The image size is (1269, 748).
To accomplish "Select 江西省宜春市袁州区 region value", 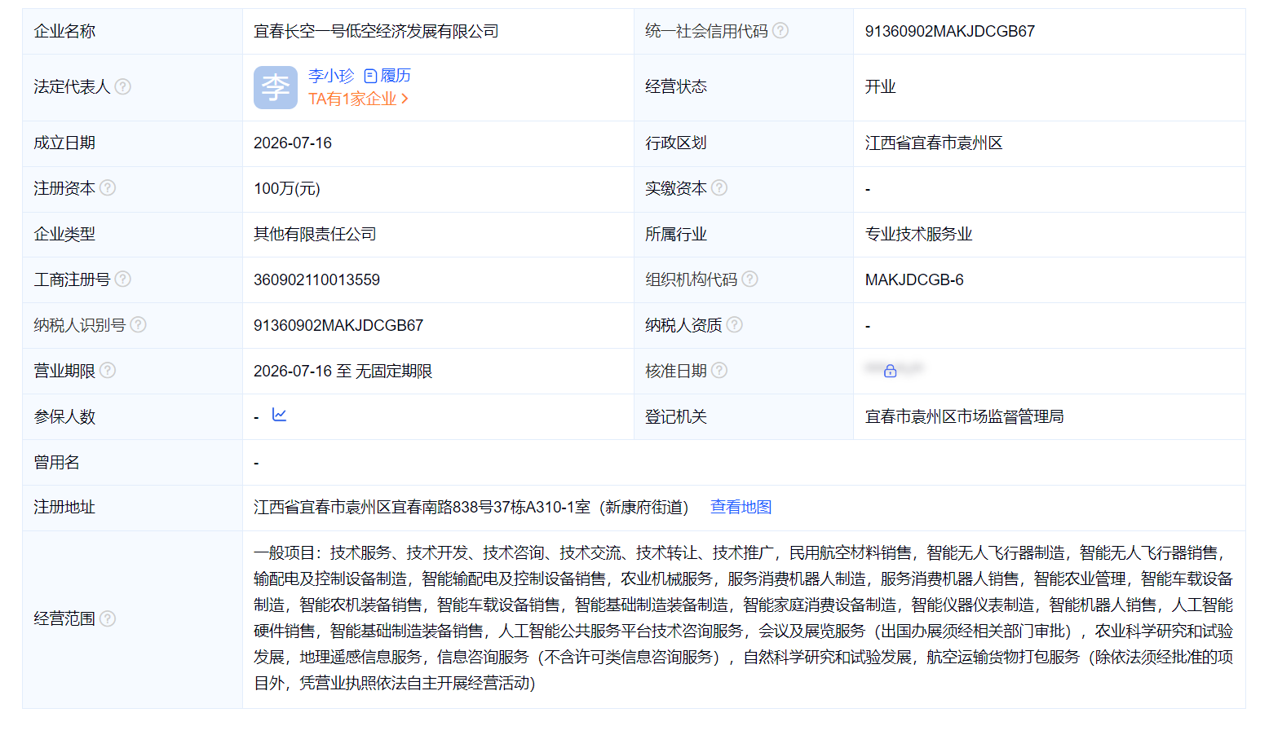I will (x=934, y=143).
